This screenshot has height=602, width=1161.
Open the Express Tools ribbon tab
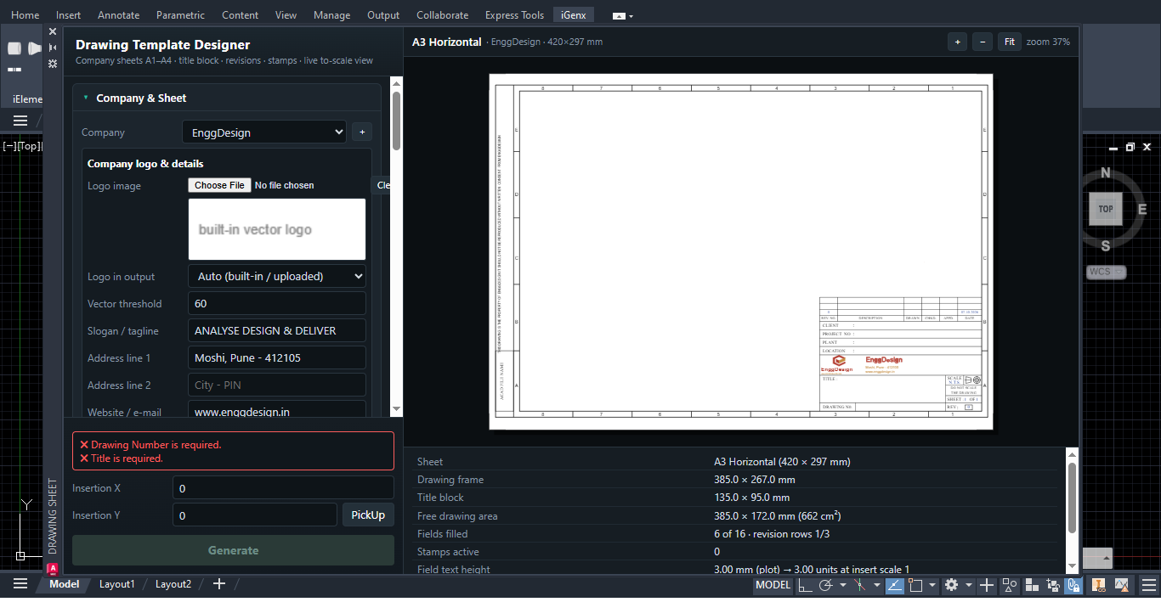point(514,15)
